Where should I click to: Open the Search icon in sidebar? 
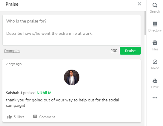[x=155, y=5]
